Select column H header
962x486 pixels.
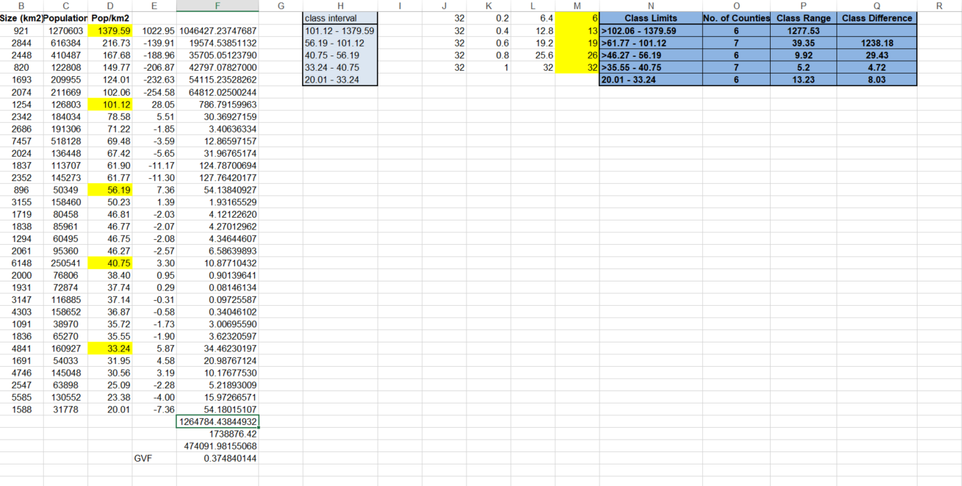tap(340, 6)
